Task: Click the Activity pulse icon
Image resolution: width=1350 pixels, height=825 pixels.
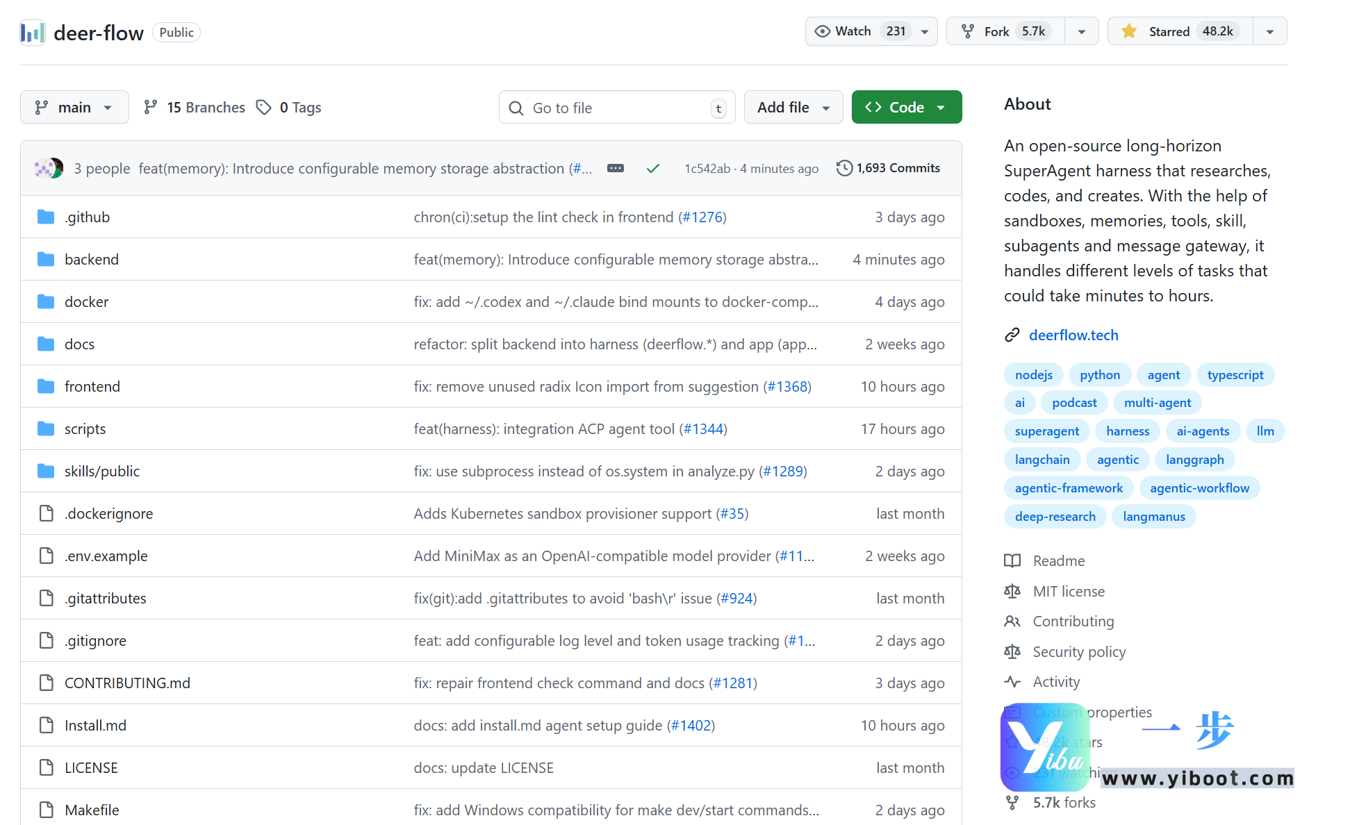Action: 1012,682
